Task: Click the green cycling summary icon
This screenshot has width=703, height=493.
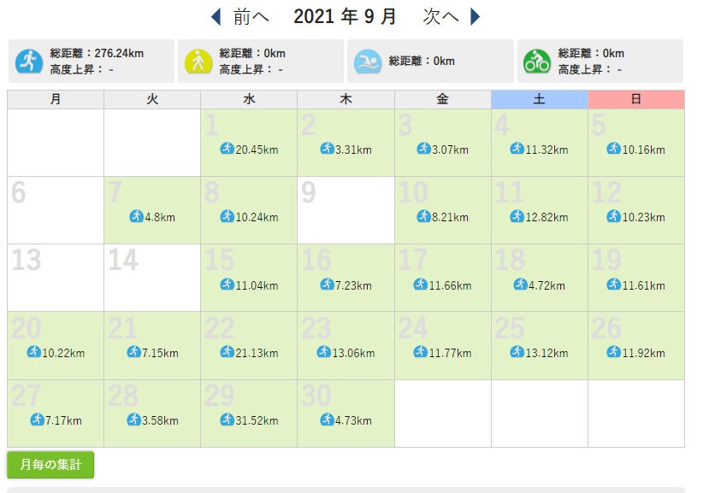Action: [x=537, y=61]
